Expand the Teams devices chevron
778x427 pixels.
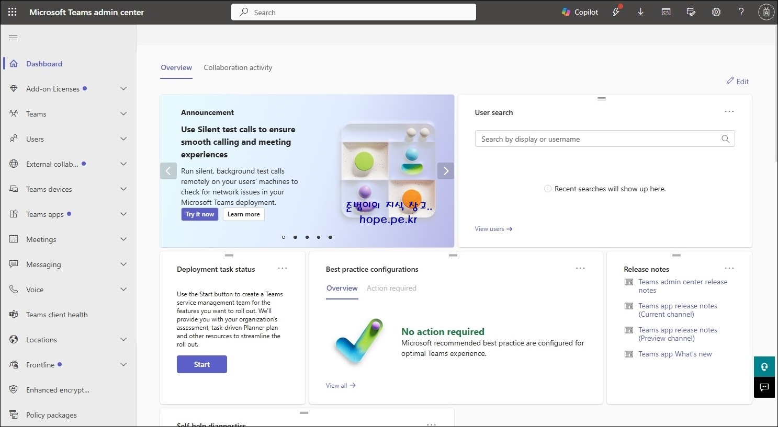(123, 189)
